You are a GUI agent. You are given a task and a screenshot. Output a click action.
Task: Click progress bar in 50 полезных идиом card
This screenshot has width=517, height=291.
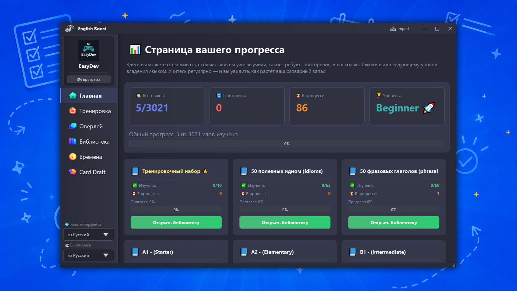(x=285, y=210)
